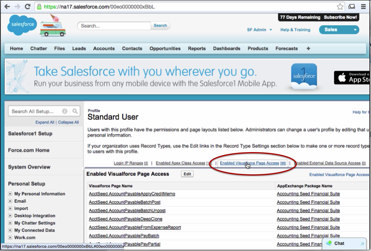Bookmark page with the star icon
Viewport: 371px width, 251px height.
pyautogui.click(x=340, y=7)
